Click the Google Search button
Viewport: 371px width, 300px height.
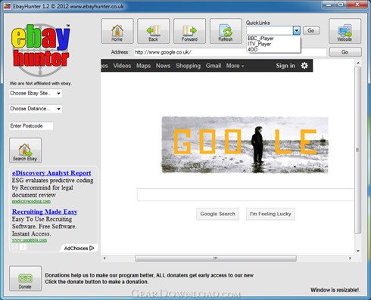[217, 214]
